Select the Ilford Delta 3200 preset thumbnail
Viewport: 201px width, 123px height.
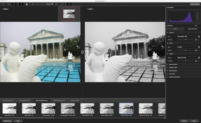click(x=107, y=109)
